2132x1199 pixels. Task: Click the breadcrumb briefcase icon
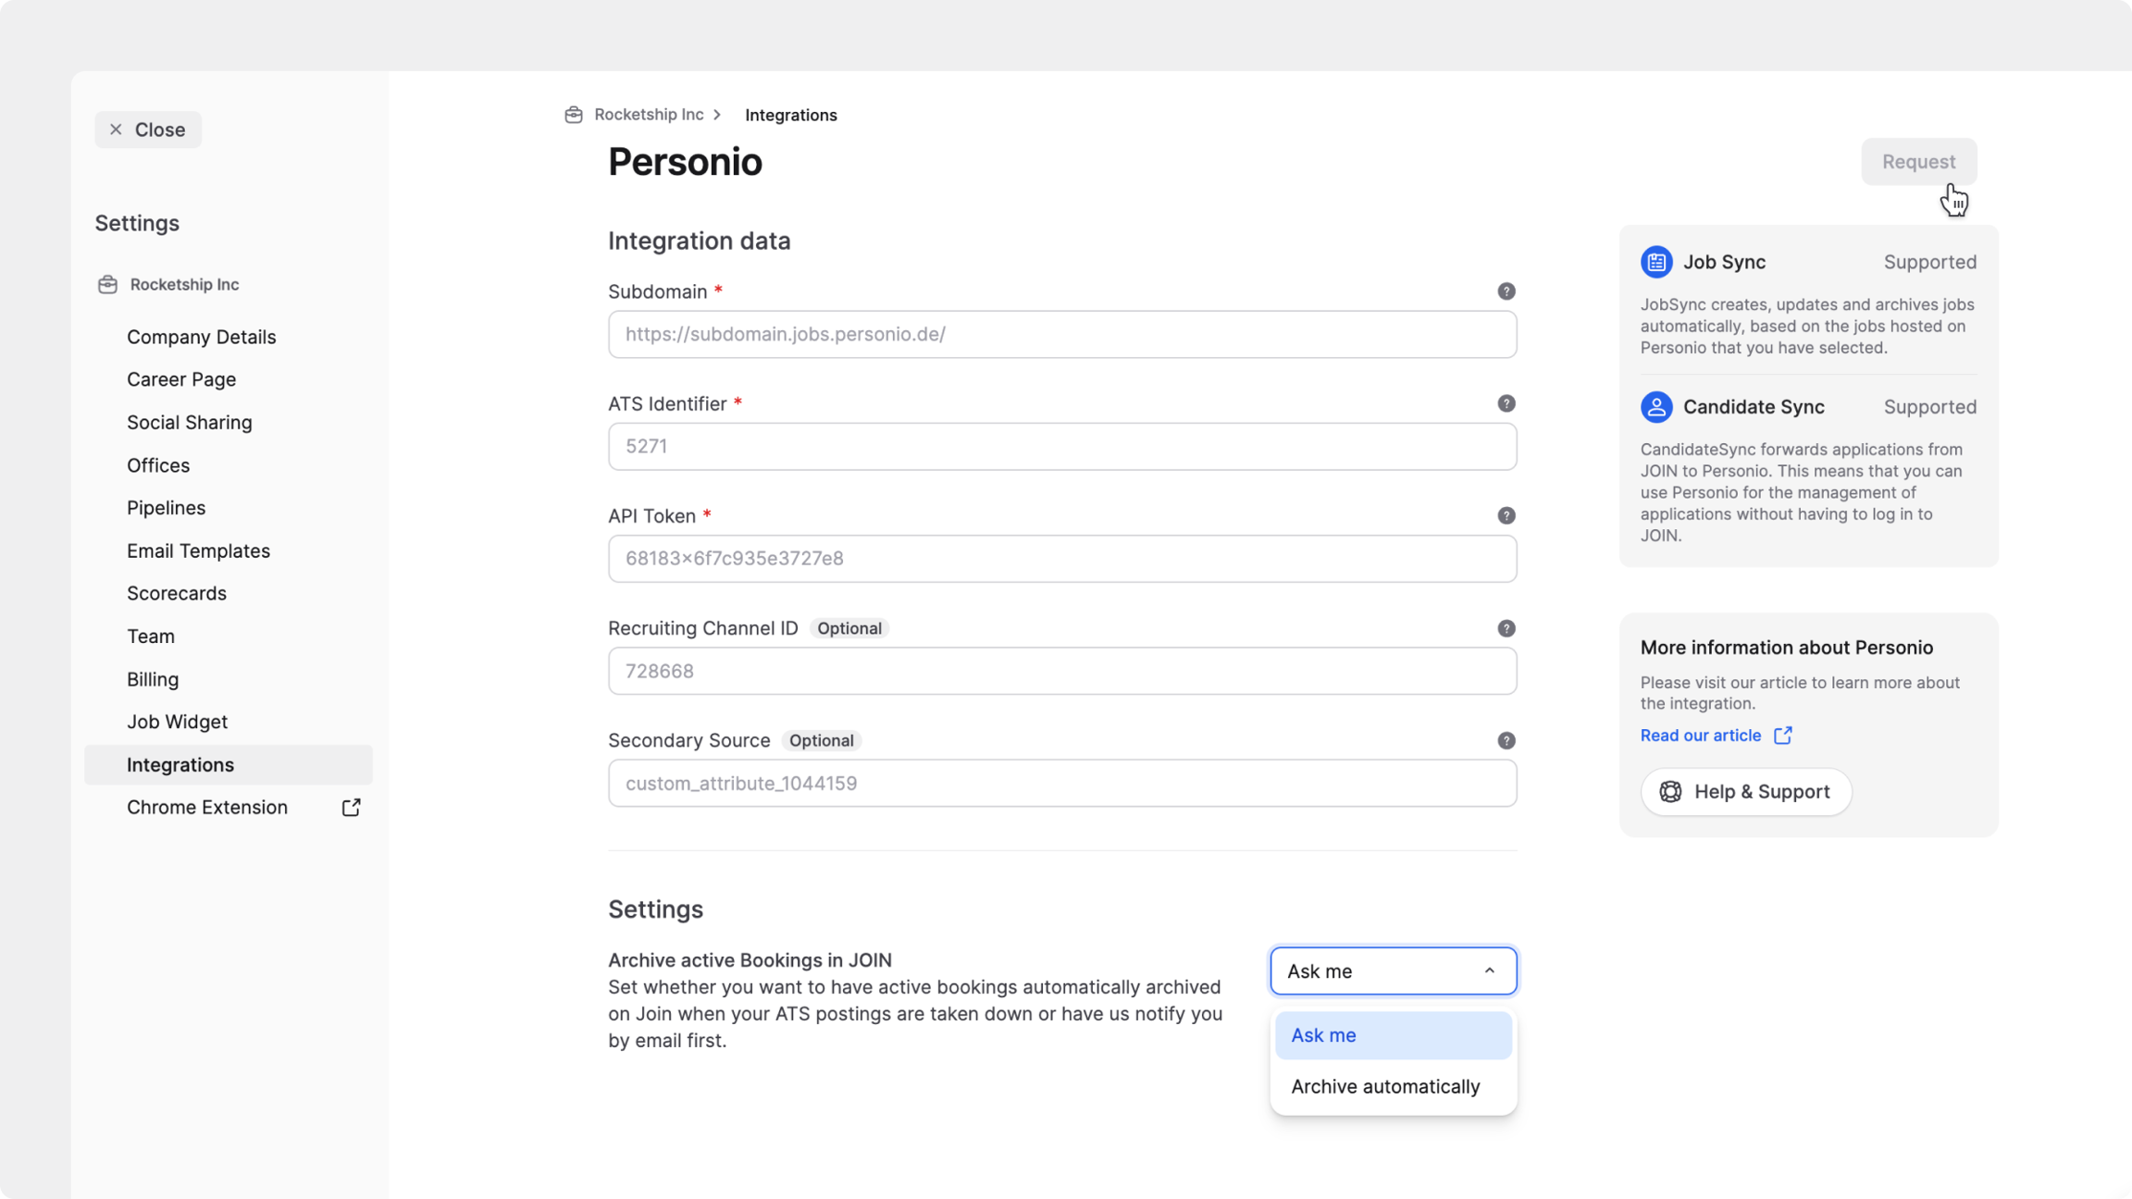[574, 115]
